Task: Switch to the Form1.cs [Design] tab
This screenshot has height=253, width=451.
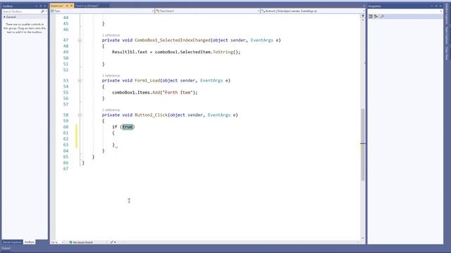Action: 87,6
